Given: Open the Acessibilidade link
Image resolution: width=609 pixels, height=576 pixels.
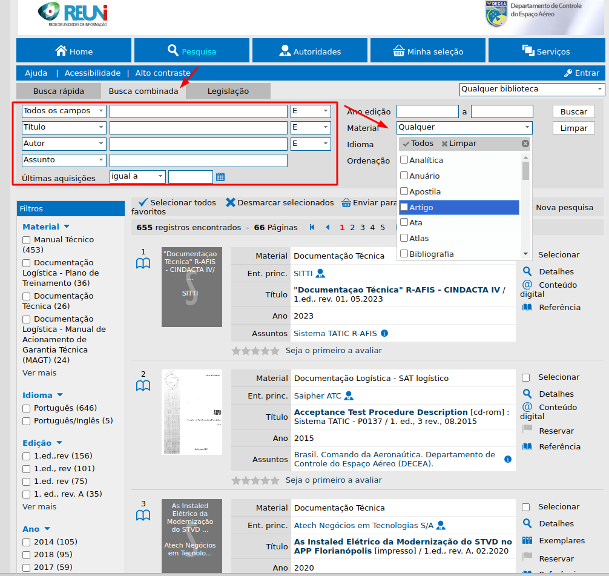Looking at the screenshot, I should click(93, 73).
